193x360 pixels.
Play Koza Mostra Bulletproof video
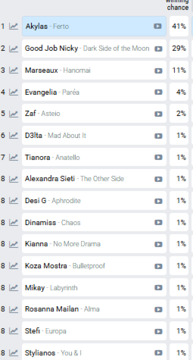pos(158,266)
